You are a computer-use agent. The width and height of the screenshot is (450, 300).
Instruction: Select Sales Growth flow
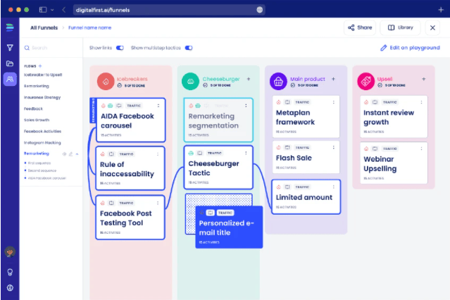click(x=37, y=120)
